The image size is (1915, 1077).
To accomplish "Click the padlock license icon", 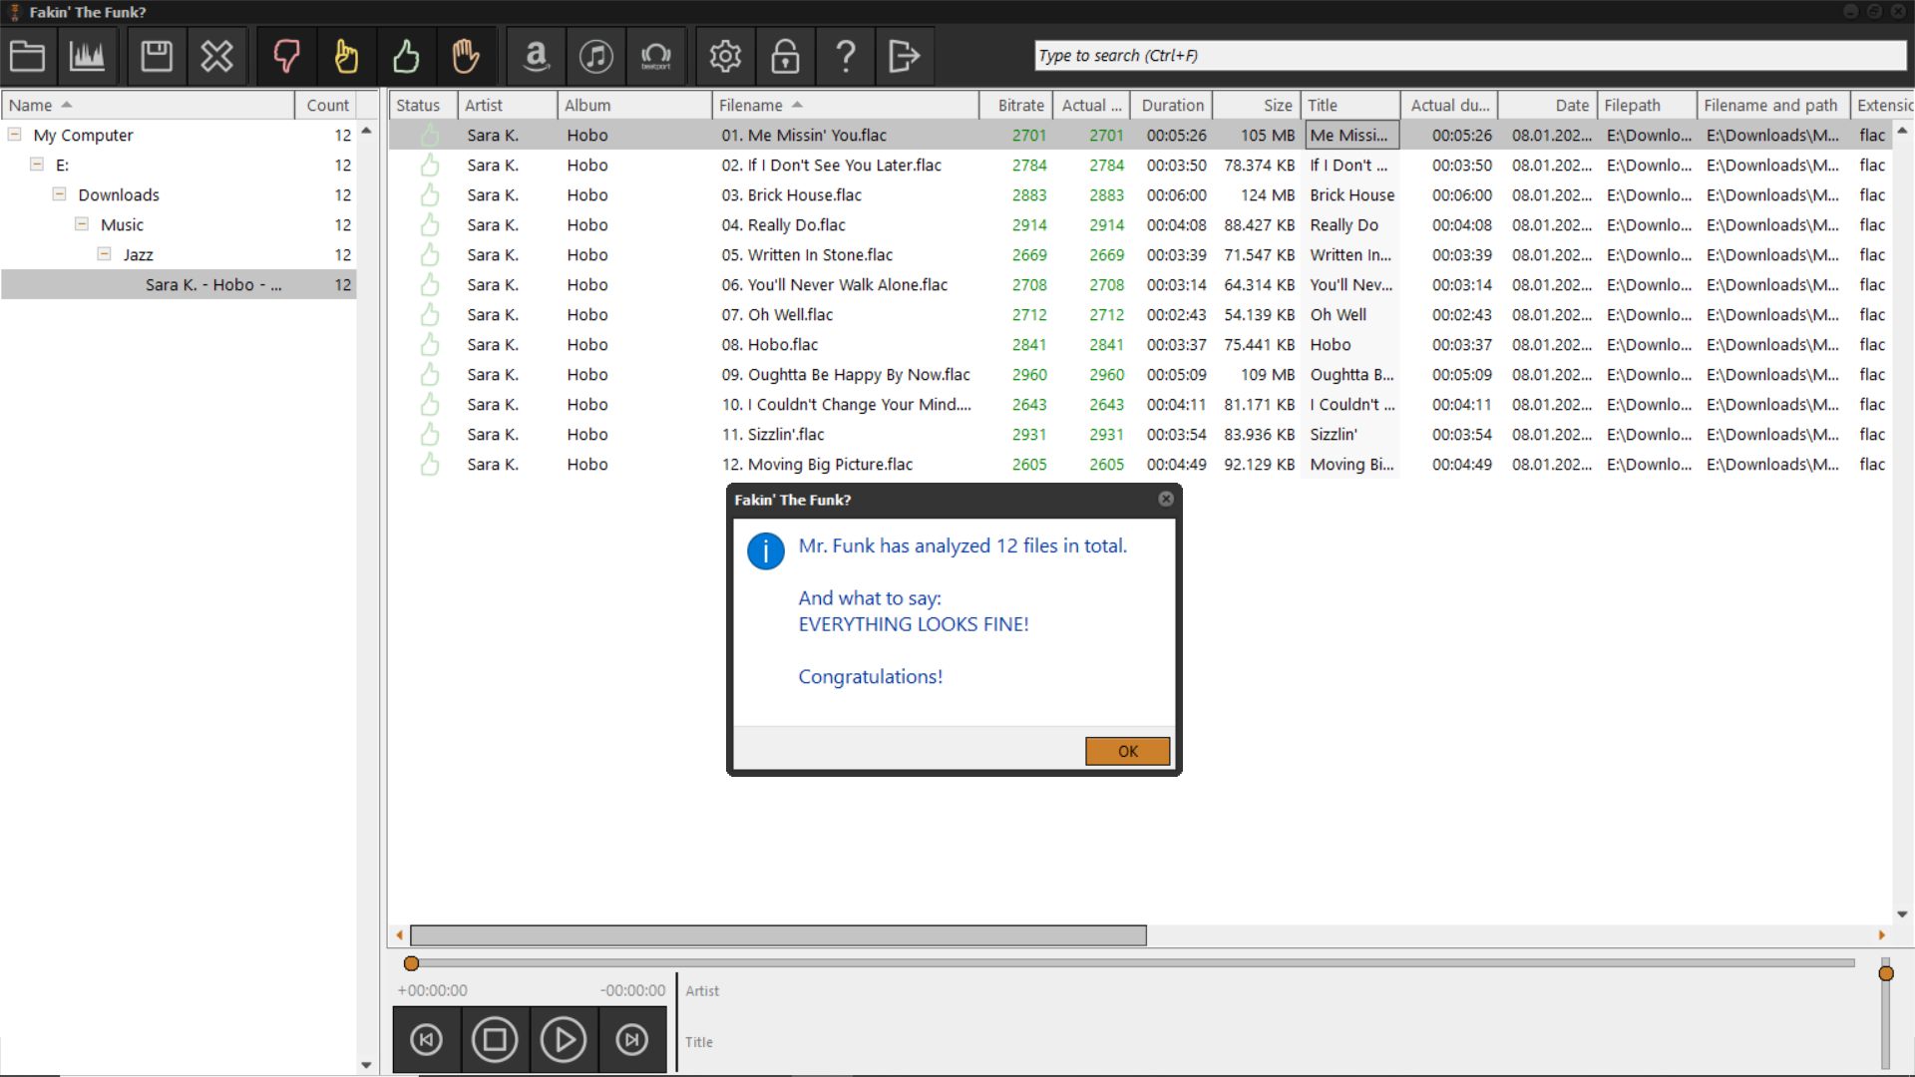I will (x=785, y=56).
